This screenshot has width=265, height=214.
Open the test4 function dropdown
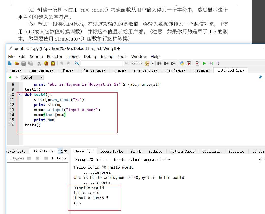tap(32, 77)
